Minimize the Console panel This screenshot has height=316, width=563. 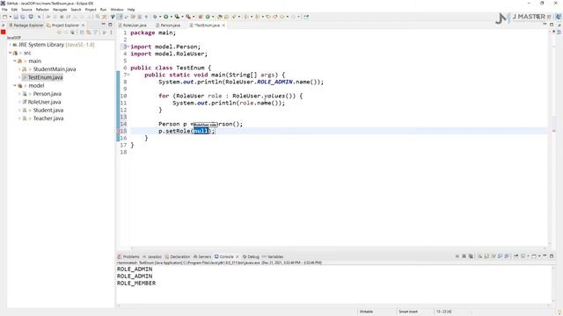coord(545,255)
